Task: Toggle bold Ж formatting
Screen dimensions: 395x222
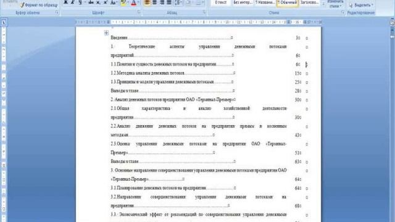Action: click(65, 2)
